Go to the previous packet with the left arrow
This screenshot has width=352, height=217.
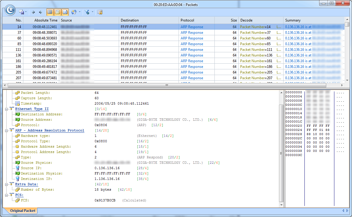(33, 12)
